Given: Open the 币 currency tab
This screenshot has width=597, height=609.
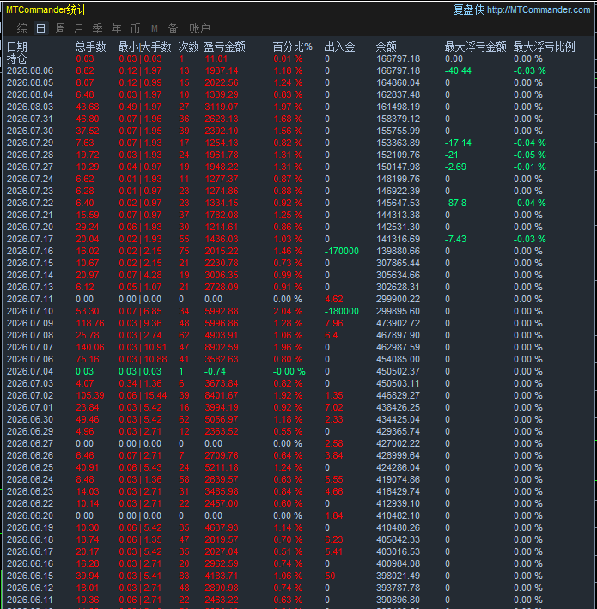Looking at the screenshot, I should tap(135, 28).
